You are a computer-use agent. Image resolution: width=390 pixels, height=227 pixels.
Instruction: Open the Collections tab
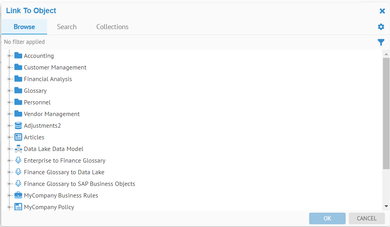tap(112, 27)
